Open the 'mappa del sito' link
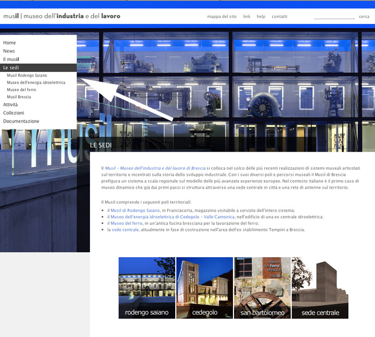This screenshot has height=337, width=375. pos(222,17)
